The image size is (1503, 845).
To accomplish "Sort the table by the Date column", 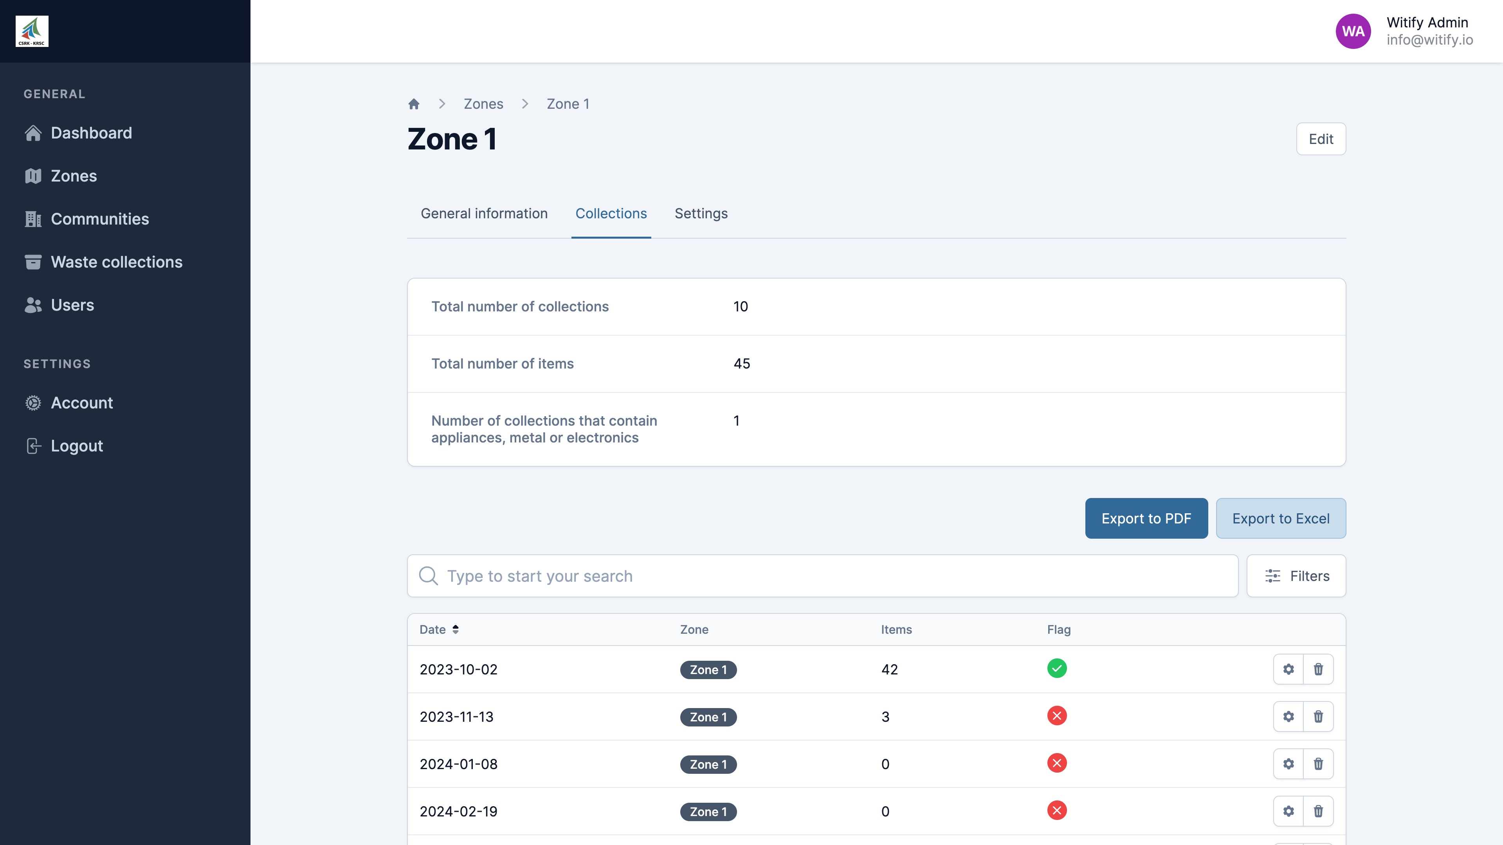I will [x=439, y=630].
